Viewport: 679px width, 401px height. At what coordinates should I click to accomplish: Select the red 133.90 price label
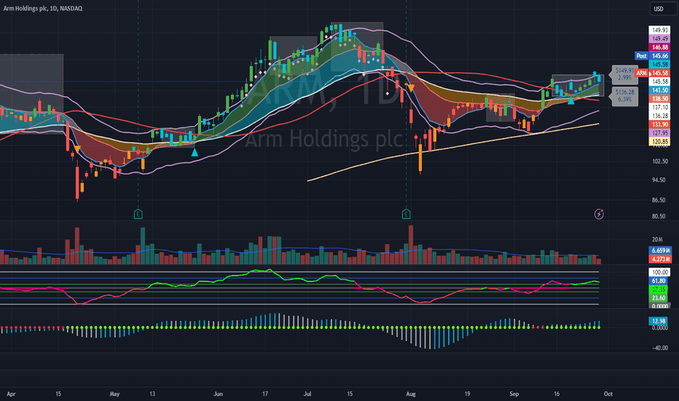point(659,125)
